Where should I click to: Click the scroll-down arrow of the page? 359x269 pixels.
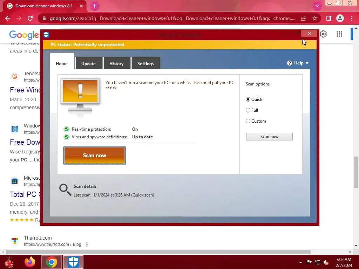click(x=356, y=246)
